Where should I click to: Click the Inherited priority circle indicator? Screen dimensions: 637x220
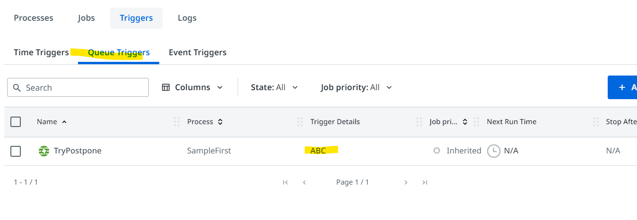tap(437, 151)
